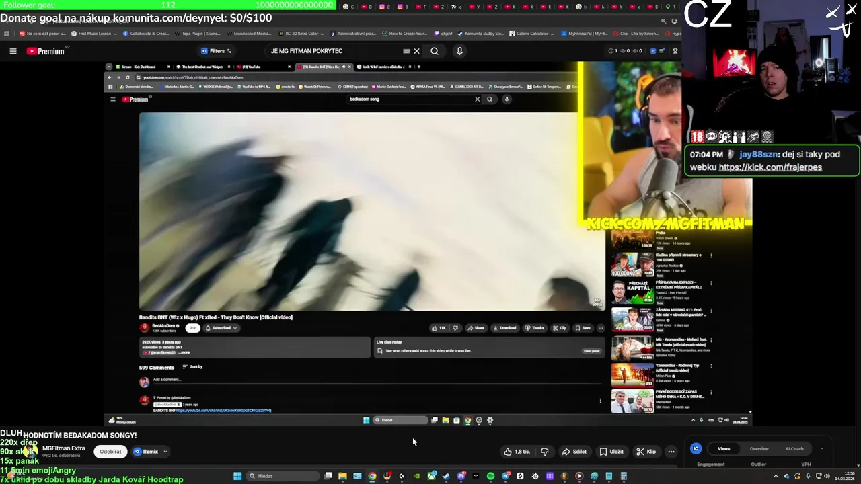Expand the Subscribed bell dropdown
This screenshot has height=484, width=861.
coord(221,328)
